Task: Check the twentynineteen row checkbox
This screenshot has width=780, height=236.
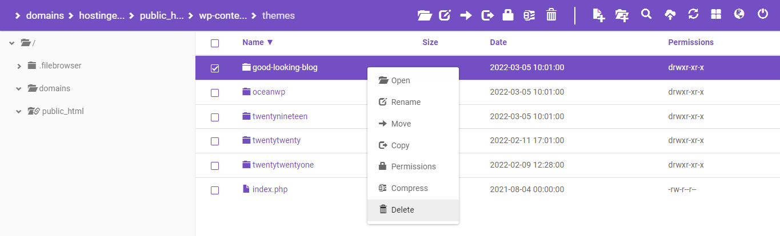Action: (x=215, y=117)
